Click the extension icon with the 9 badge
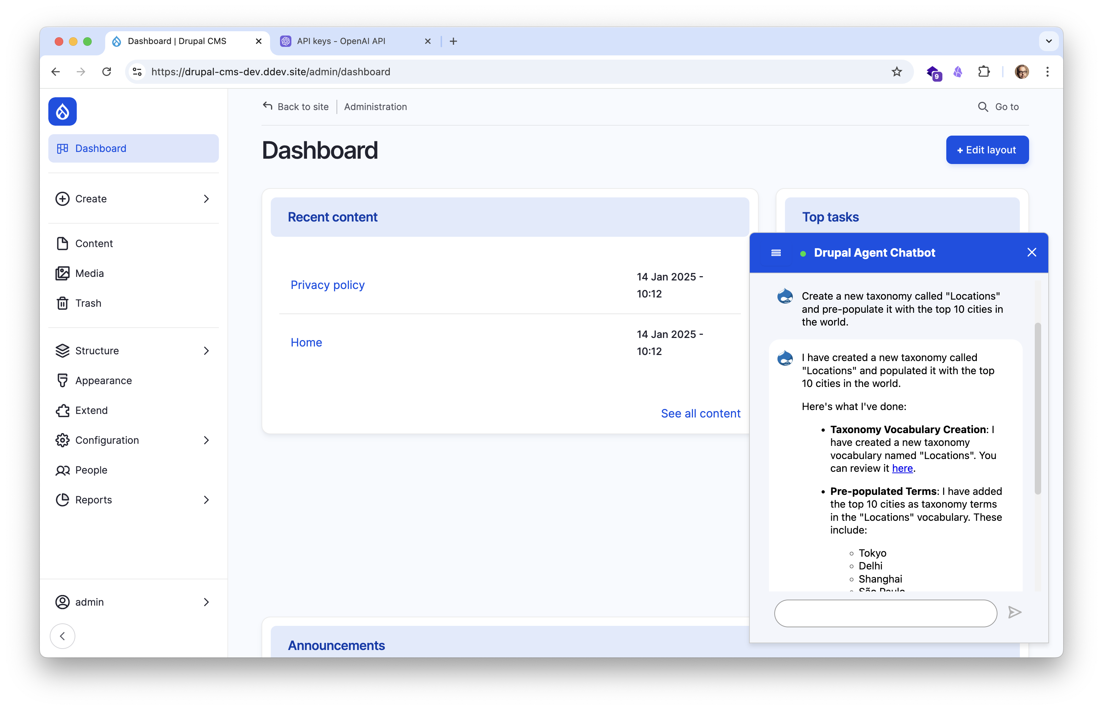The image size is (1103, 710). click(933, 72)
